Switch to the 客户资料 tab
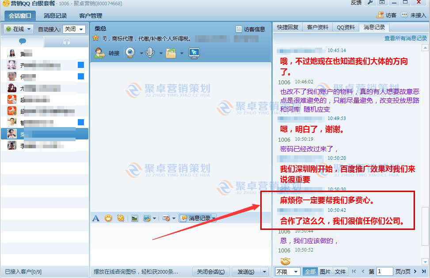The height and width of the screenshot is (278, 430). click(317, 27)
